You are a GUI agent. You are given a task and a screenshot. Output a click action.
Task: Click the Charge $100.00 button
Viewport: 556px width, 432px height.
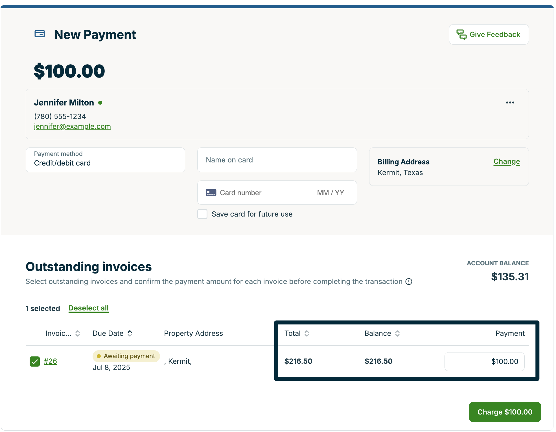pos(505,412)
